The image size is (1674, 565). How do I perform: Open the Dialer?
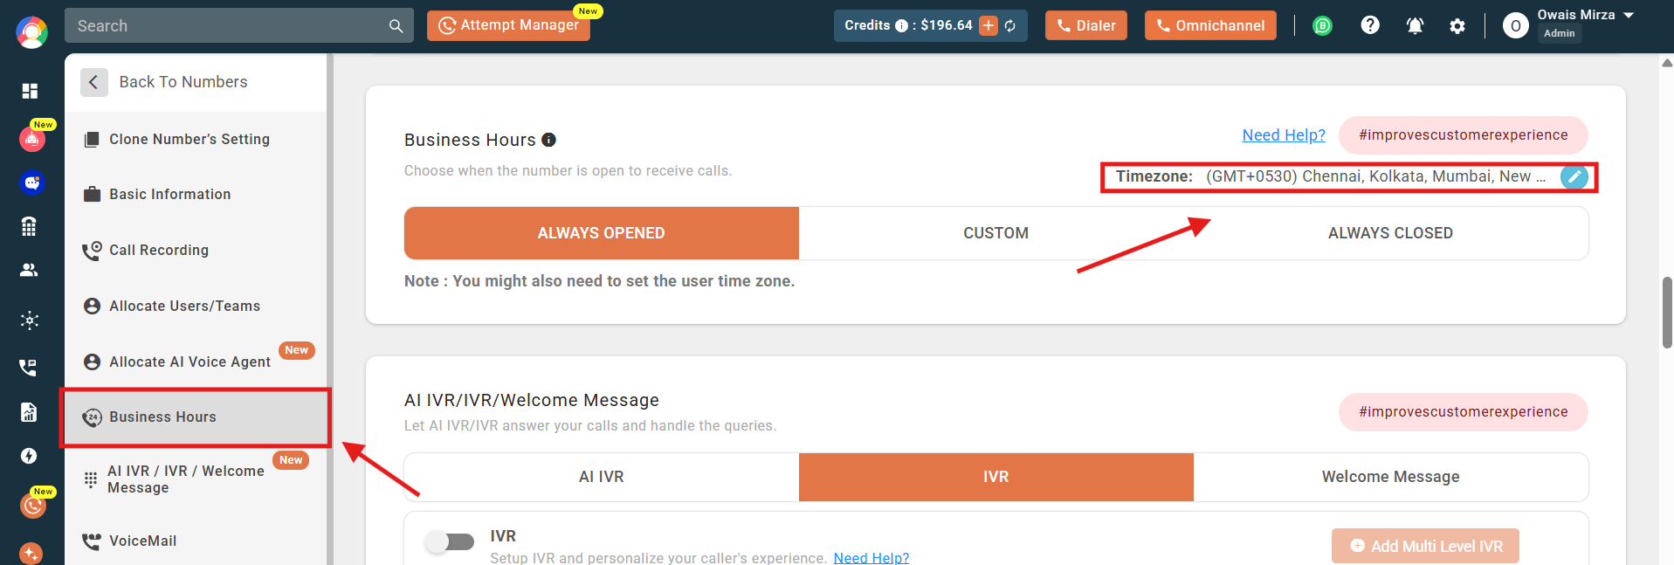pyautogui.click(x=1086, y=25)
